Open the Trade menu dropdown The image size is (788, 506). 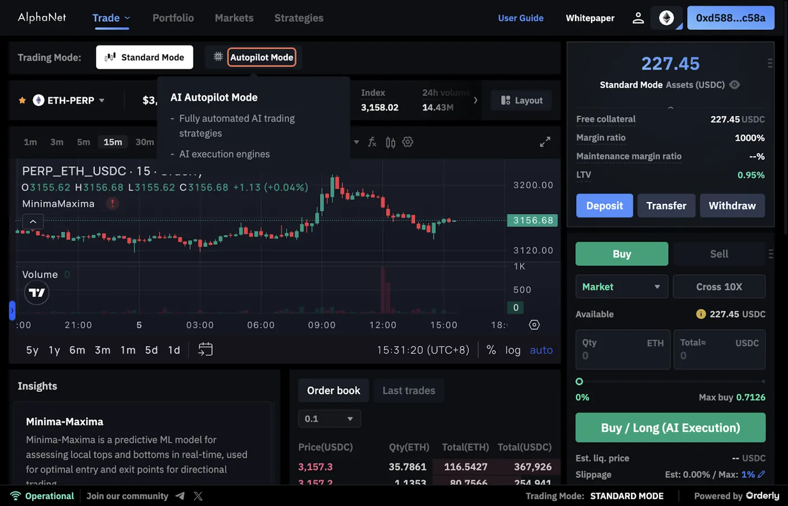(111, 18)
